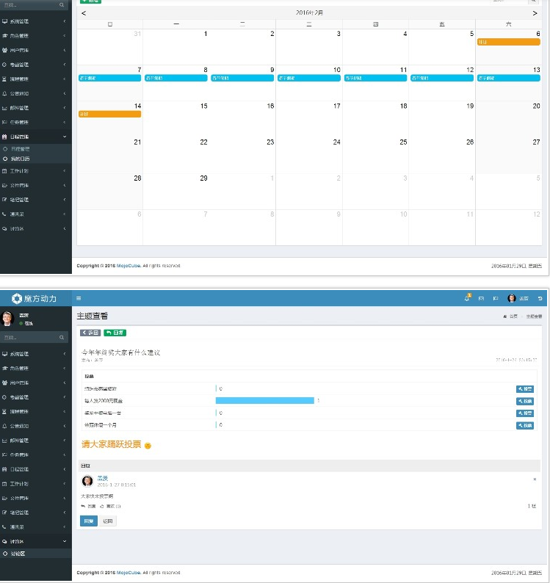Expand 系统管理 in the calendar page sidebar
The image size is (550, 583).
(37, 22)
